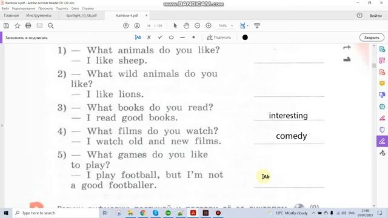
Task: Open highlighted Fill & Sign sidebar tool
Action: coord(382,141)
